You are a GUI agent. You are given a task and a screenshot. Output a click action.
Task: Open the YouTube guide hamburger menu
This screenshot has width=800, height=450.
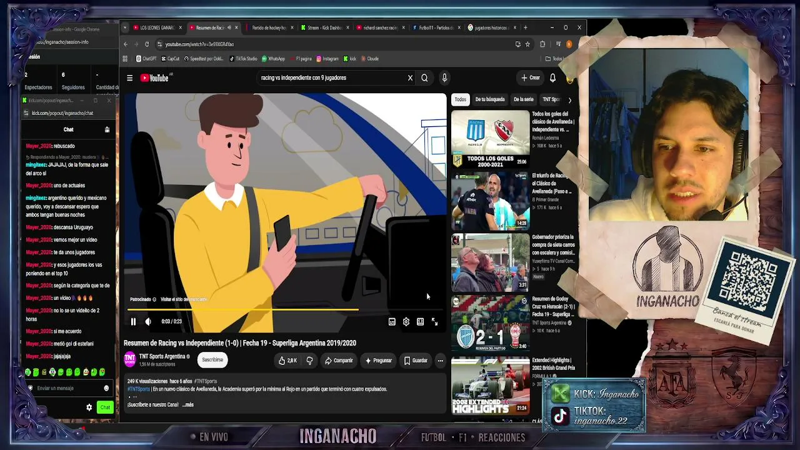tap(129, 78)
